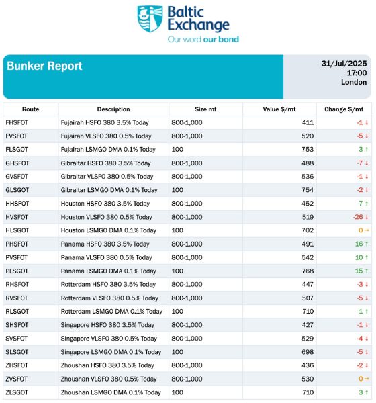Click the Route column header

point(31,109)
